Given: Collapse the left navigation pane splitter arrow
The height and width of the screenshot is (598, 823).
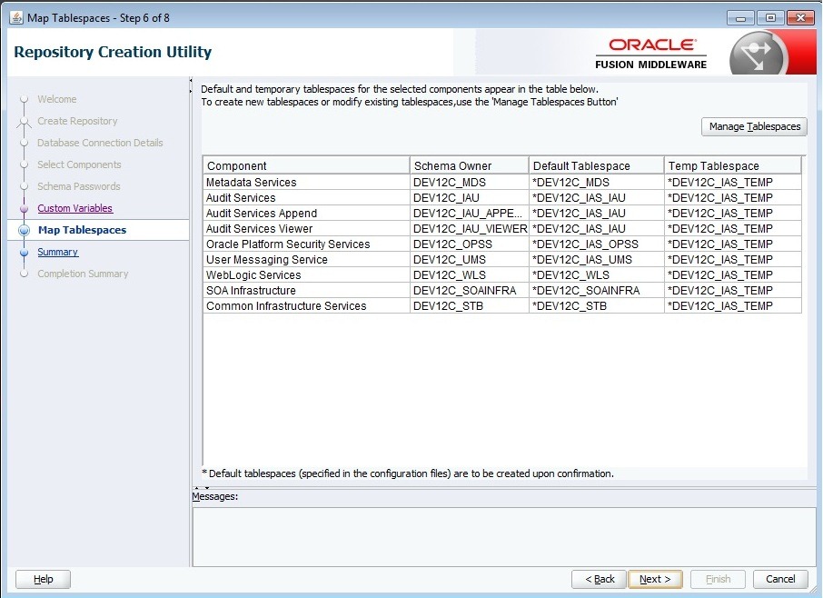Looking at the screenshot, I should (191, 82).
